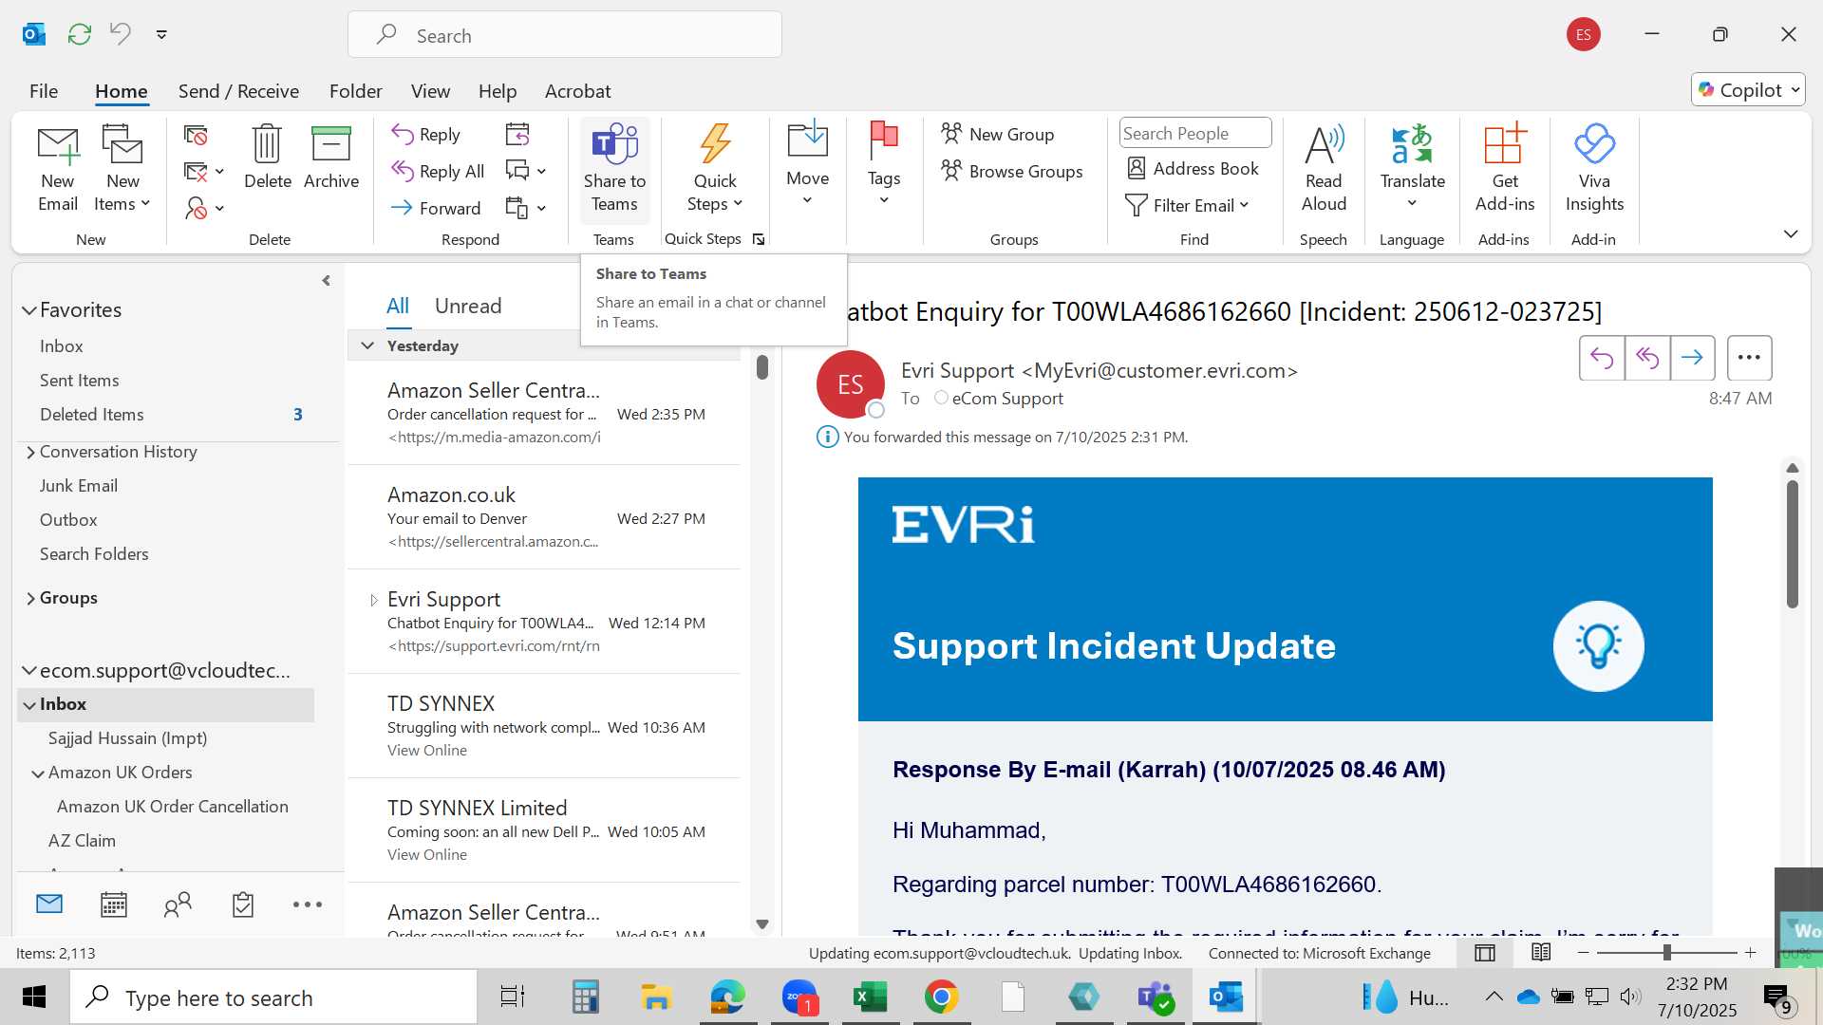Start Read Aloud speech
Screen dimensions: 1823x1025
(x=1324, y=169)
